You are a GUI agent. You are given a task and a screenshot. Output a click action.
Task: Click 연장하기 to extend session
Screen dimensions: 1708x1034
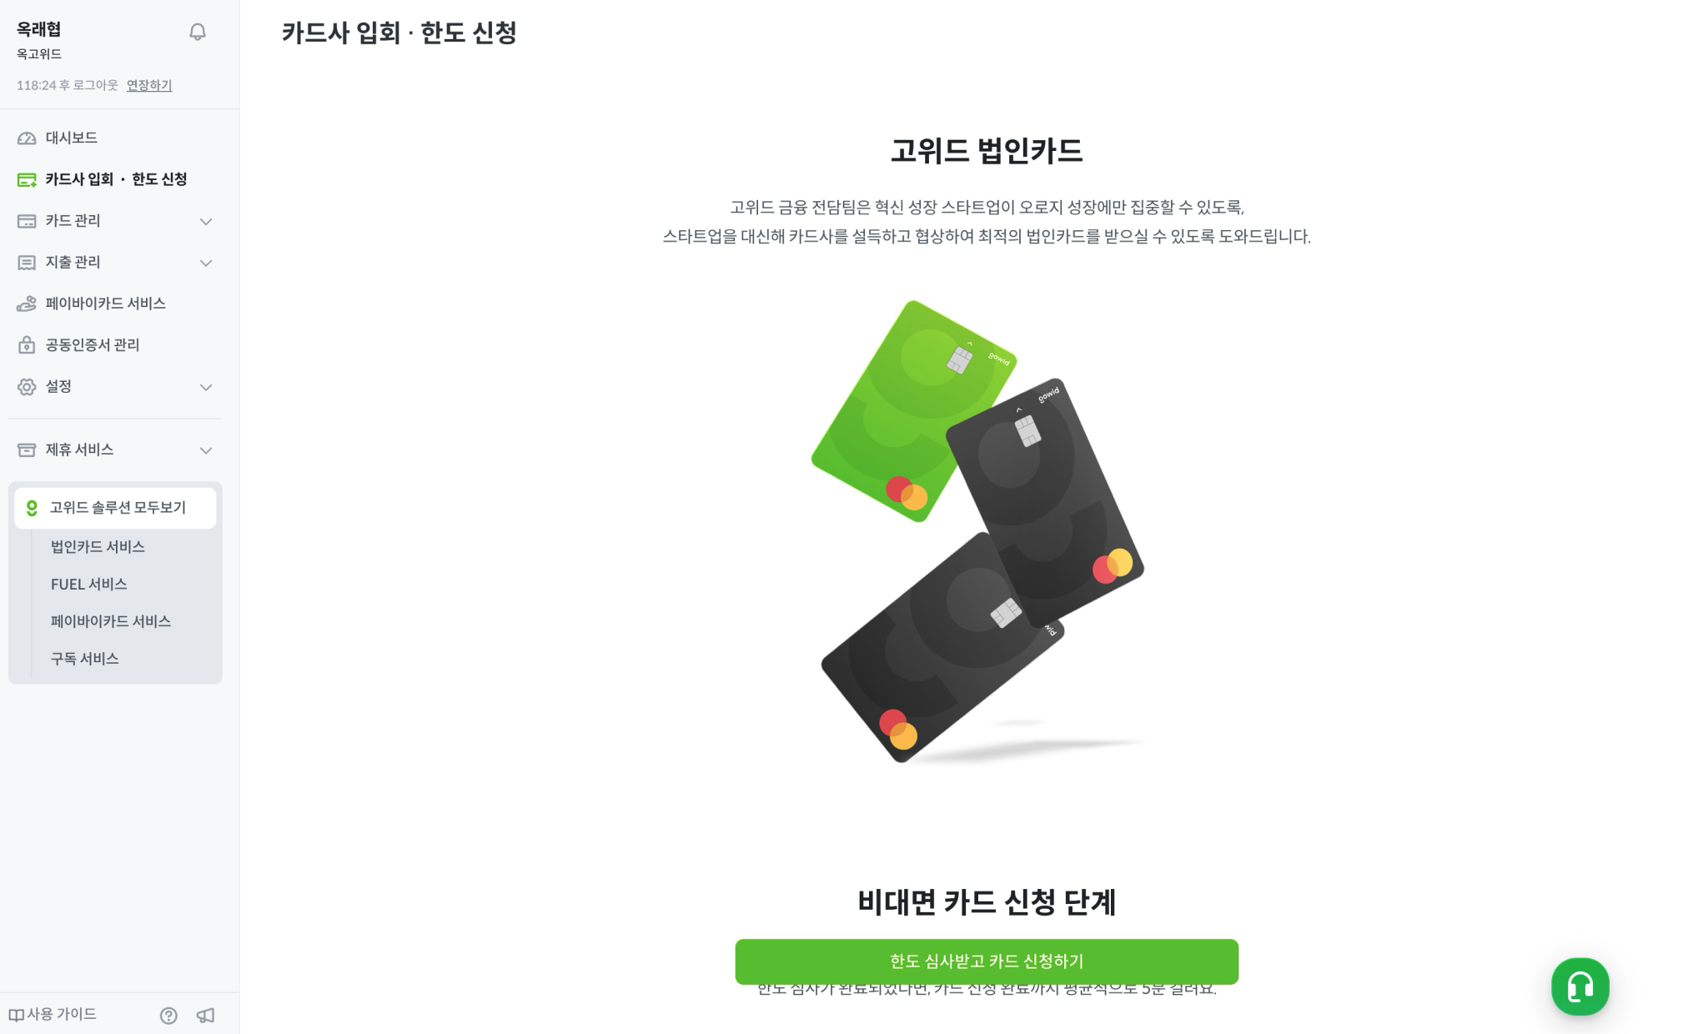point(149,85)
